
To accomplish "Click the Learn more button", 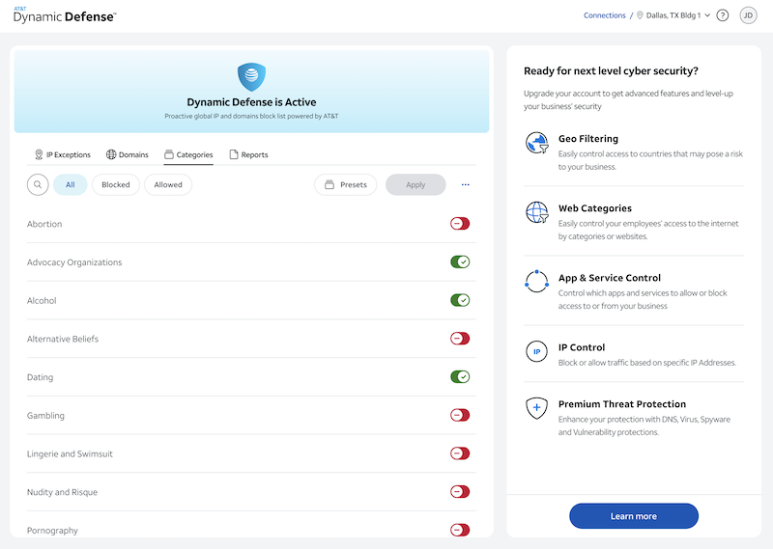I will (634, 516).
